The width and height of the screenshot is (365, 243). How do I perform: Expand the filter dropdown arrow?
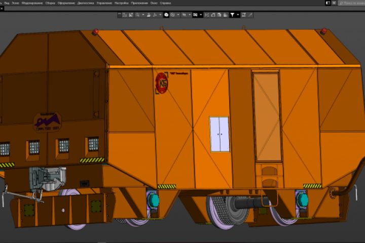238,15
